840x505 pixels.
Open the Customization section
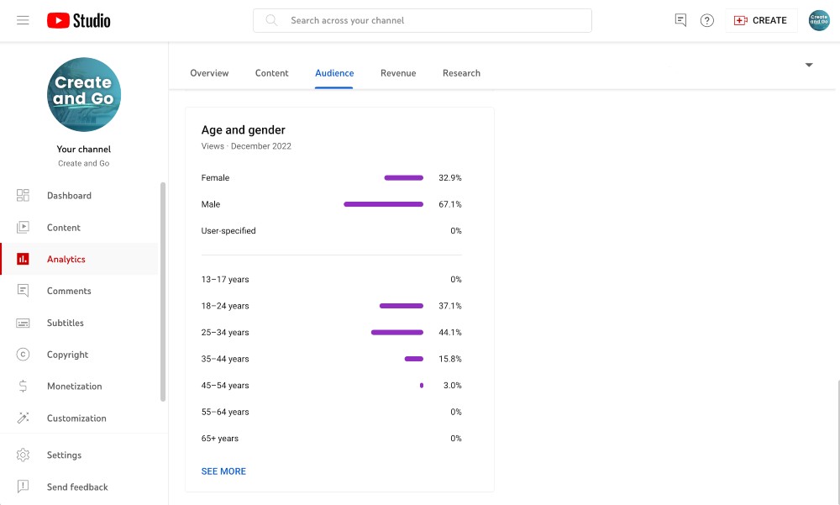tap(76, 418)
